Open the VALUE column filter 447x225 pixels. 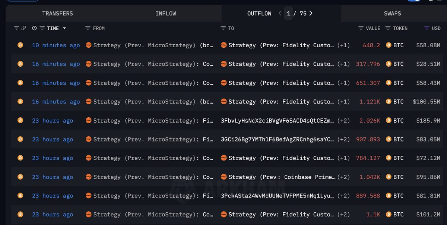click(361, 28)
